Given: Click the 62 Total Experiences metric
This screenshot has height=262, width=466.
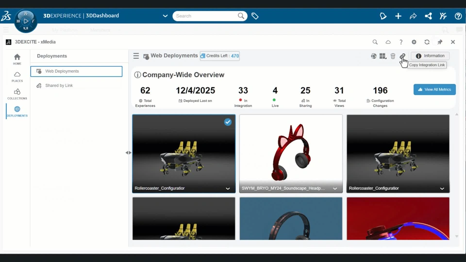Looking at the screenshot, I should coord(145,97).
